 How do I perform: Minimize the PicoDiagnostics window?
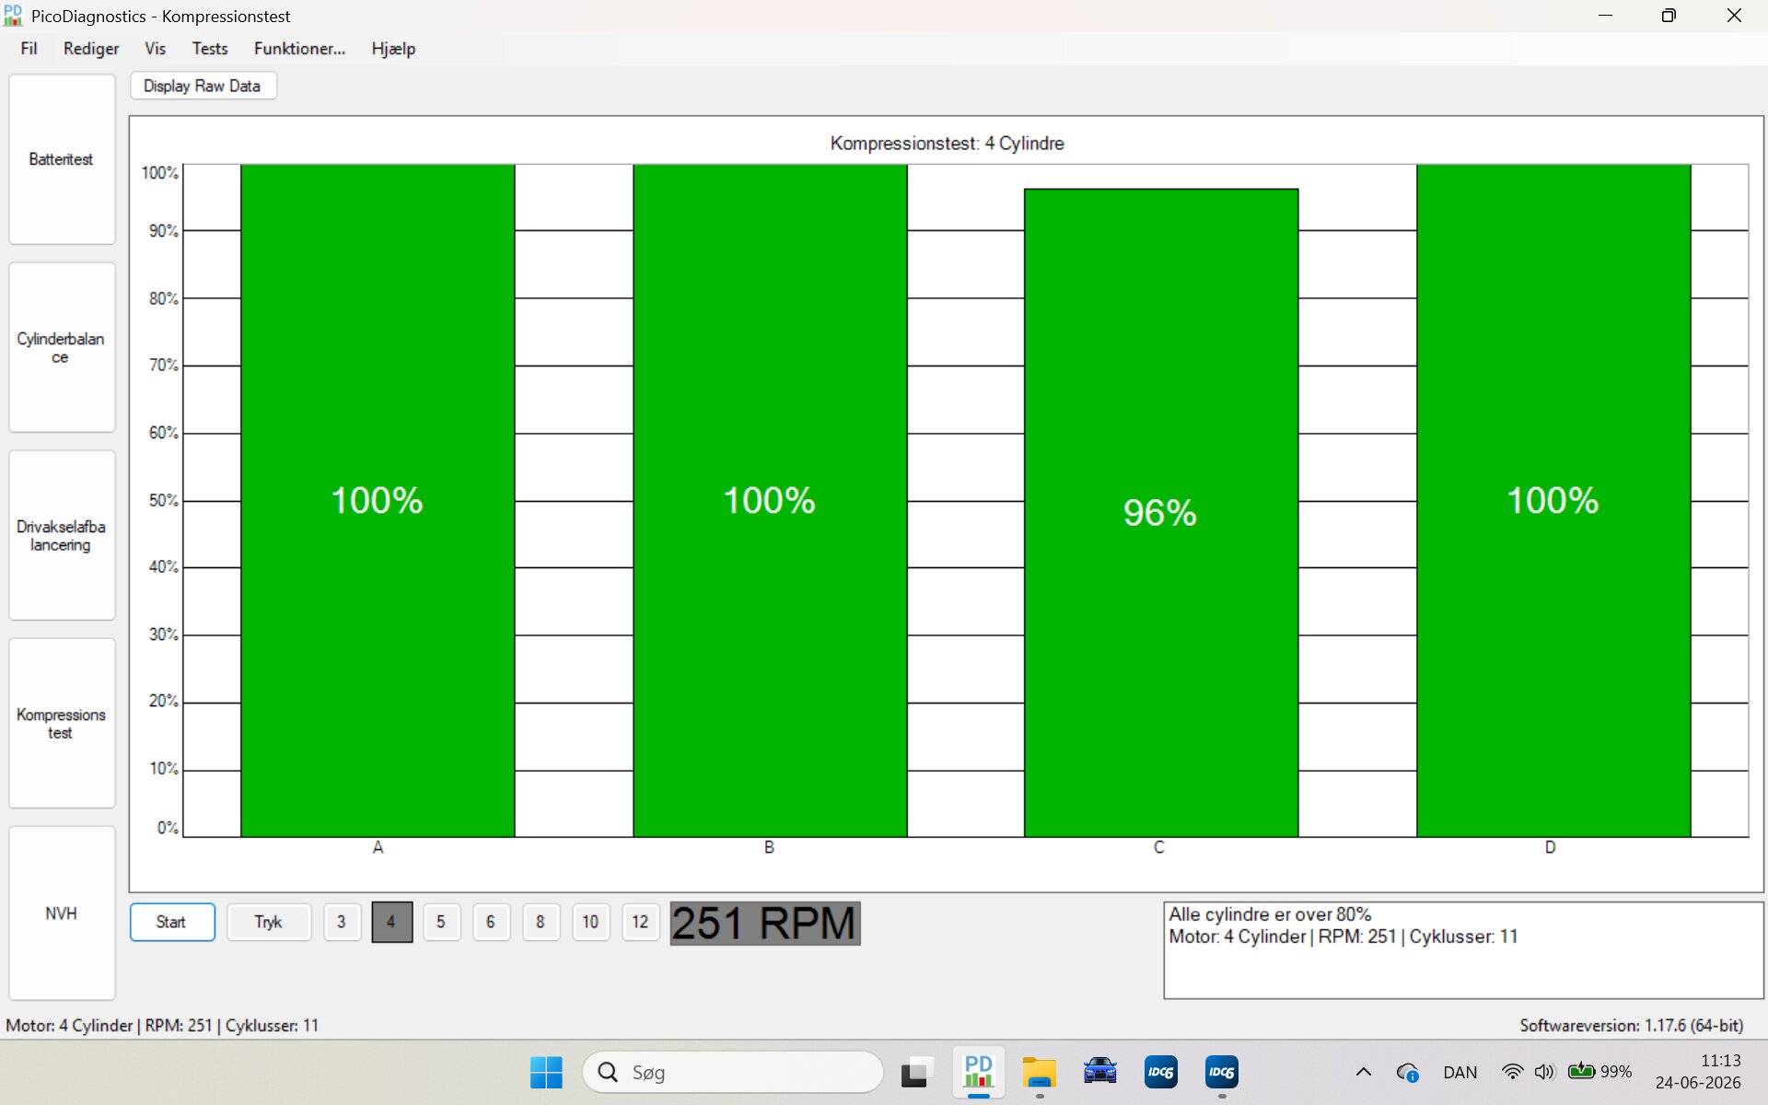tap(1605, 16)
